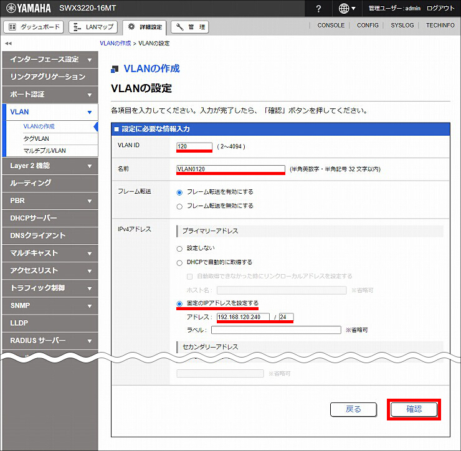
Task: Open the ダッシュボード tab
Action: point(34,27)
